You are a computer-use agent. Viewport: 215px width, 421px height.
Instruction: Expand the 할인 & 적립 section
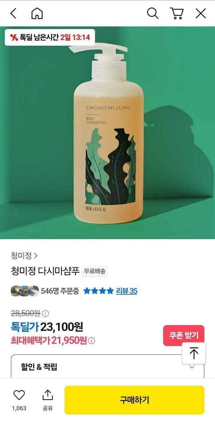point(108,367)
